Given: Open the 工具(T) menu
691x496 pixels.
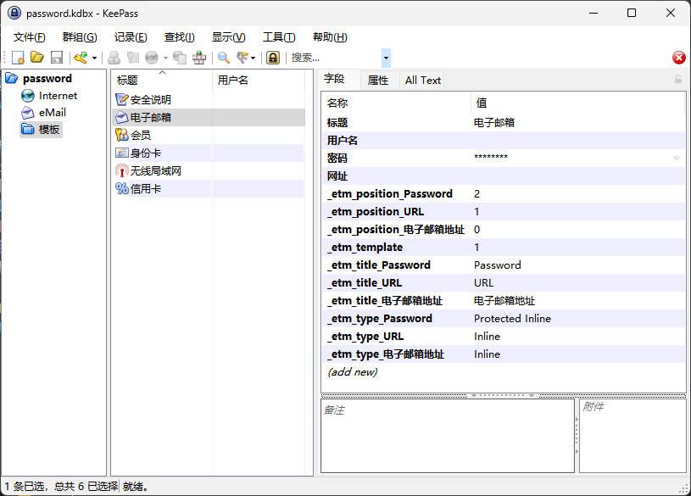Looking at the screenshot, I should pos(279,37).
